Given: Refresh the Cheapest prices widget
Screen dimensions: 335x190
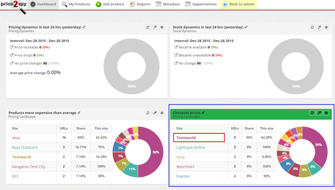Looking at the screenshot, I should pos(312,113).
